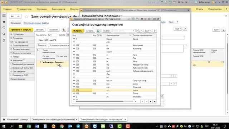The image size is (229, 129).
Task: Click help button in Номенклатура window
Action: click(x=185, y=29)
